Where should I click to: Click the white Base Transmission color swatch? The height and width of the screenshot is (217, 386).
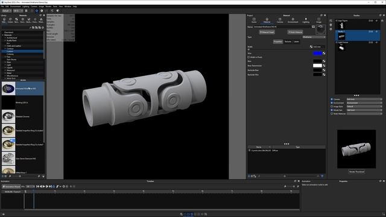[x=317, y=66]
